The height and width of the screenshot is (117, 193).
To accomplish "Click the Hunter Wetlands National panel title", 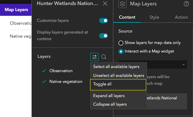I will 67,3.
